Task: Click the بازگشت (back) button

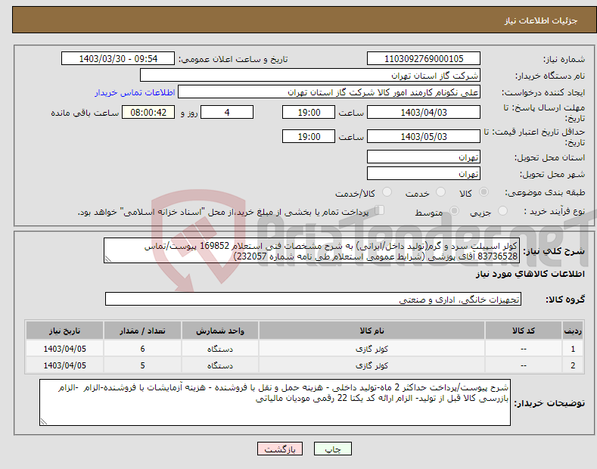Action: click(x=280, y=449)
